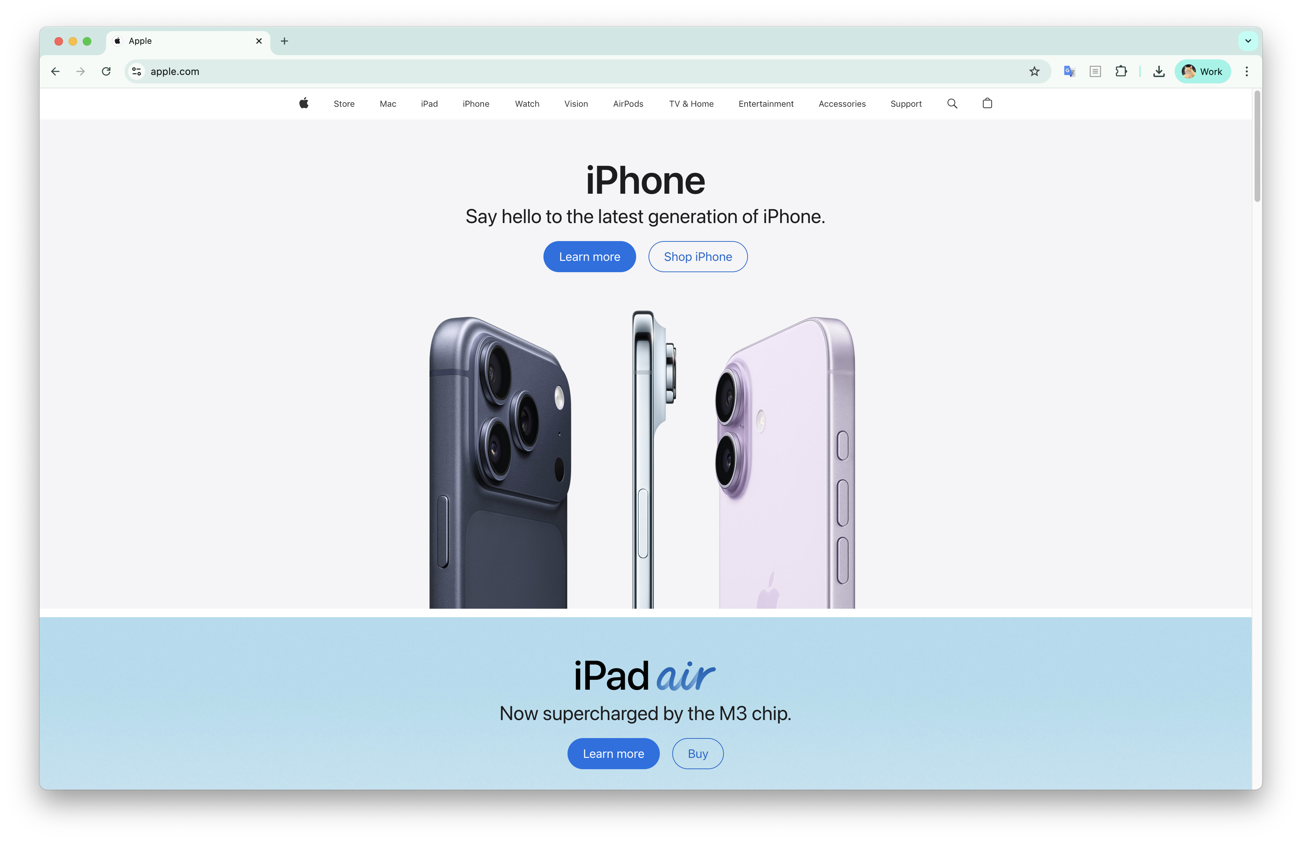This screenshot has width=1302, height=842.
Task: Open the Work profile menu
Action: pos(1203,71)
